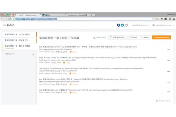Open options dots for first 2013 reference
This screenshot has width=176, height=117.
click(168, 50)
